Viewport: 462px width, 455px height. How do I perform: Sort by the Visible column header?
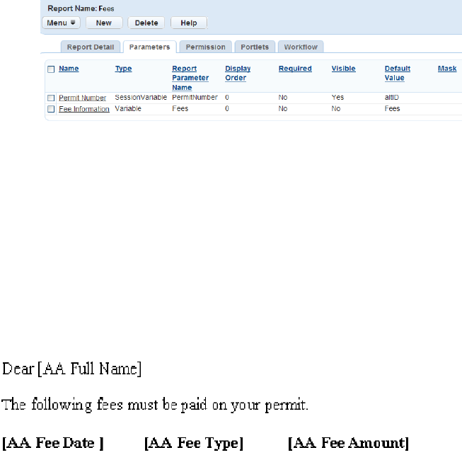[344, 69]
